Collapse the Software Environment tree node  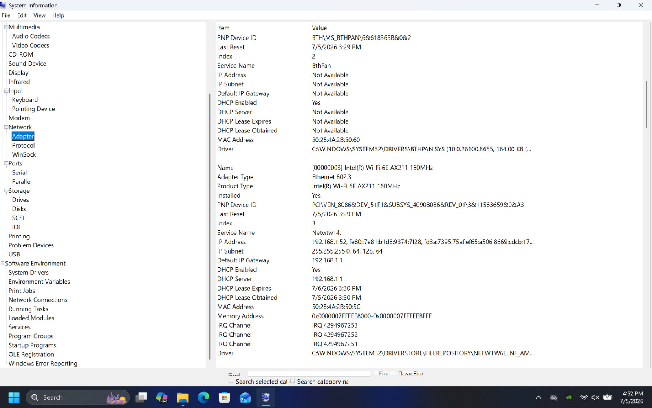pos(3,263)
